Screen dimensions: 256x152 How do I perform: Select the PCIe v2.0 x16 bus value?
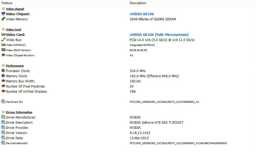pos(162,40)
